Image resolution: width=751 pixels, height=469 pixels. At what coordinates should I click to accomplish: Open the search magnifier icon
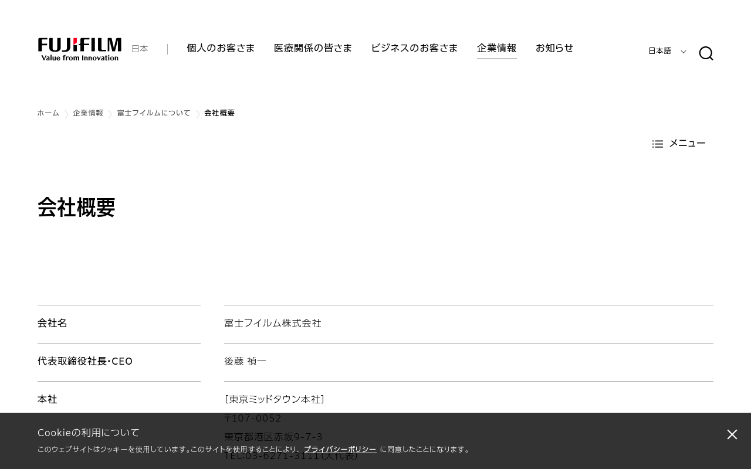click(x=706, y=53)
